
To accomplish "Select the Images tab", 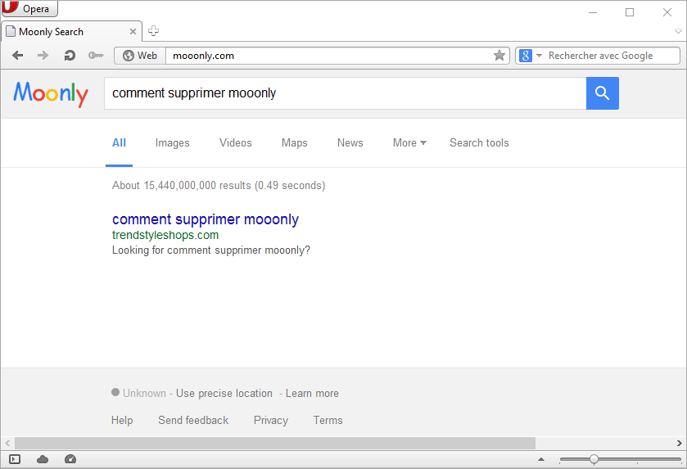I will tap(172, 143).
